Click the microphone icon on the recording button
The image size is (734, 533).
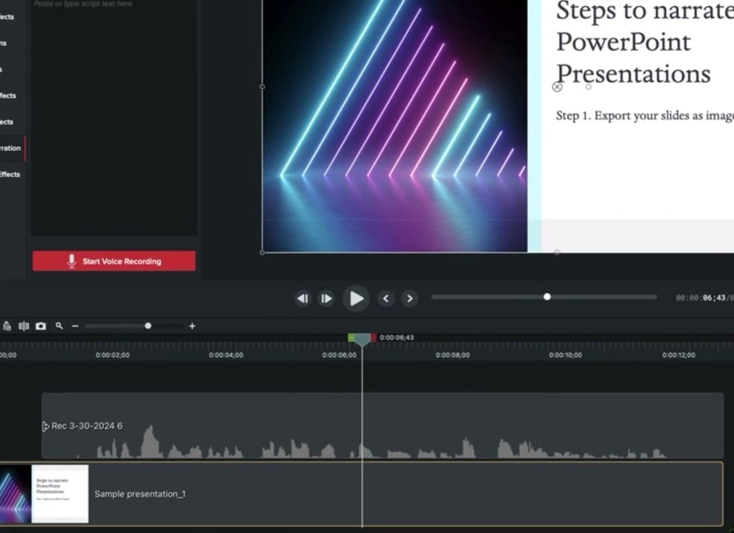tap(71, 261)
